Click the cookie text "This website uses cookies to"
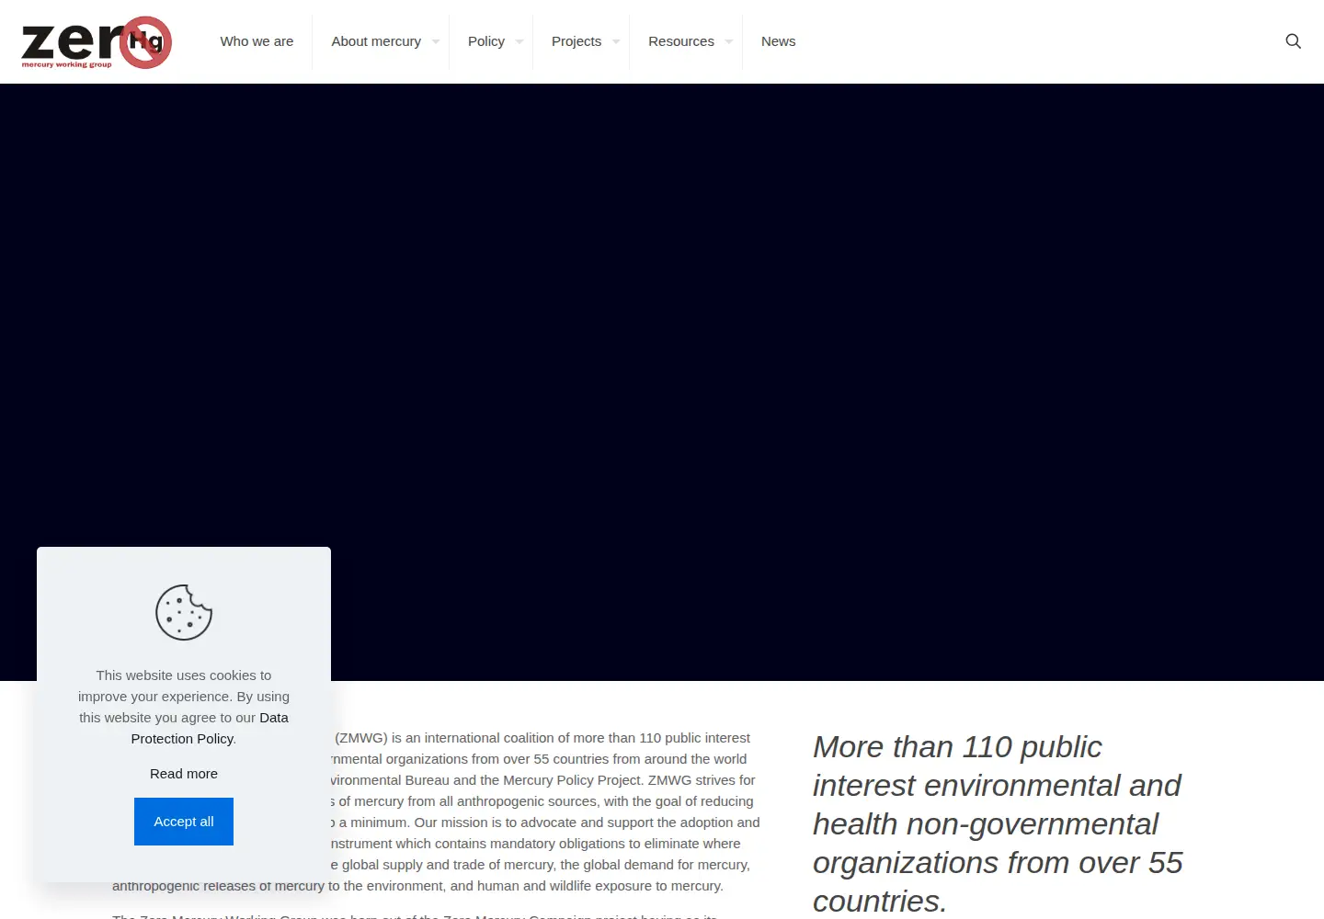This screenshot has width=1324, height=919. pos(184,675)
